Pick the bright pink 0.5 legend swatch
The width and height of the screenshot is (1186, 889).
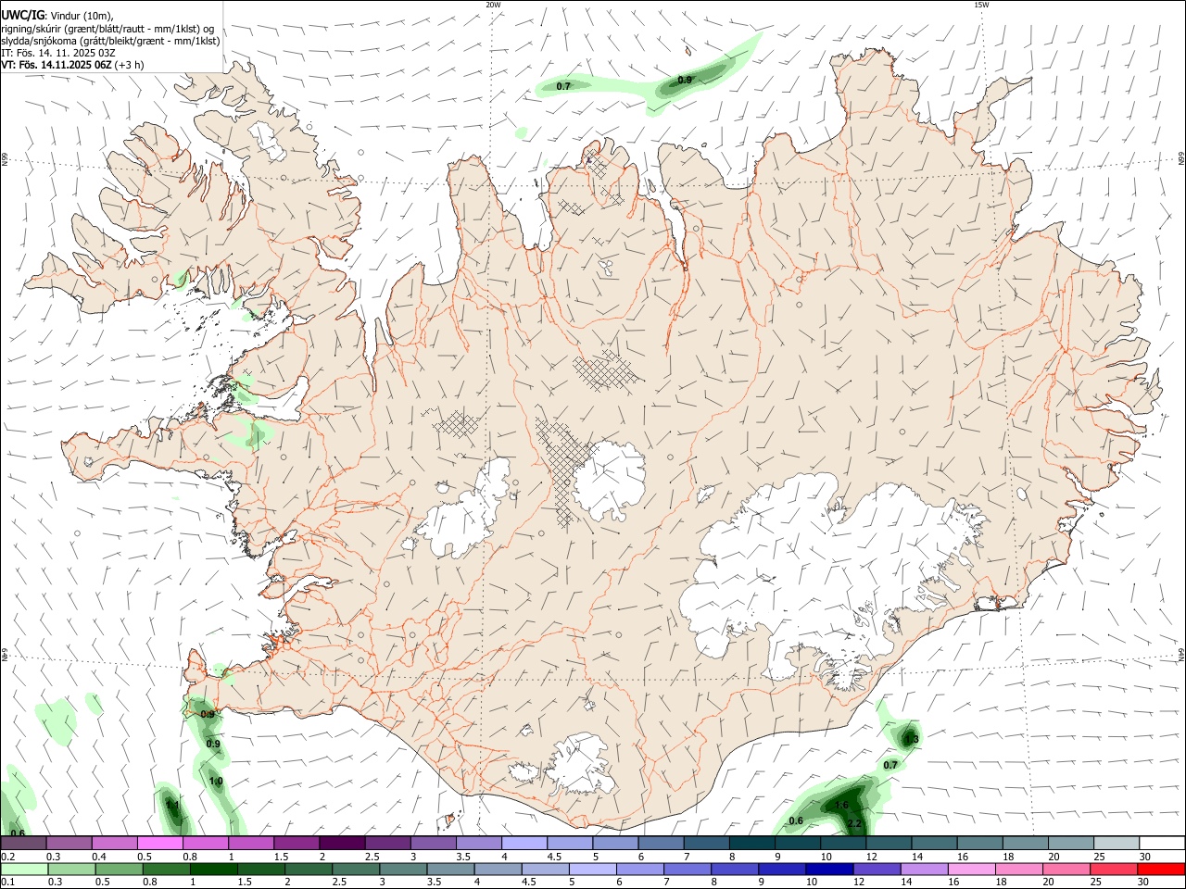[x=159, y=843]
